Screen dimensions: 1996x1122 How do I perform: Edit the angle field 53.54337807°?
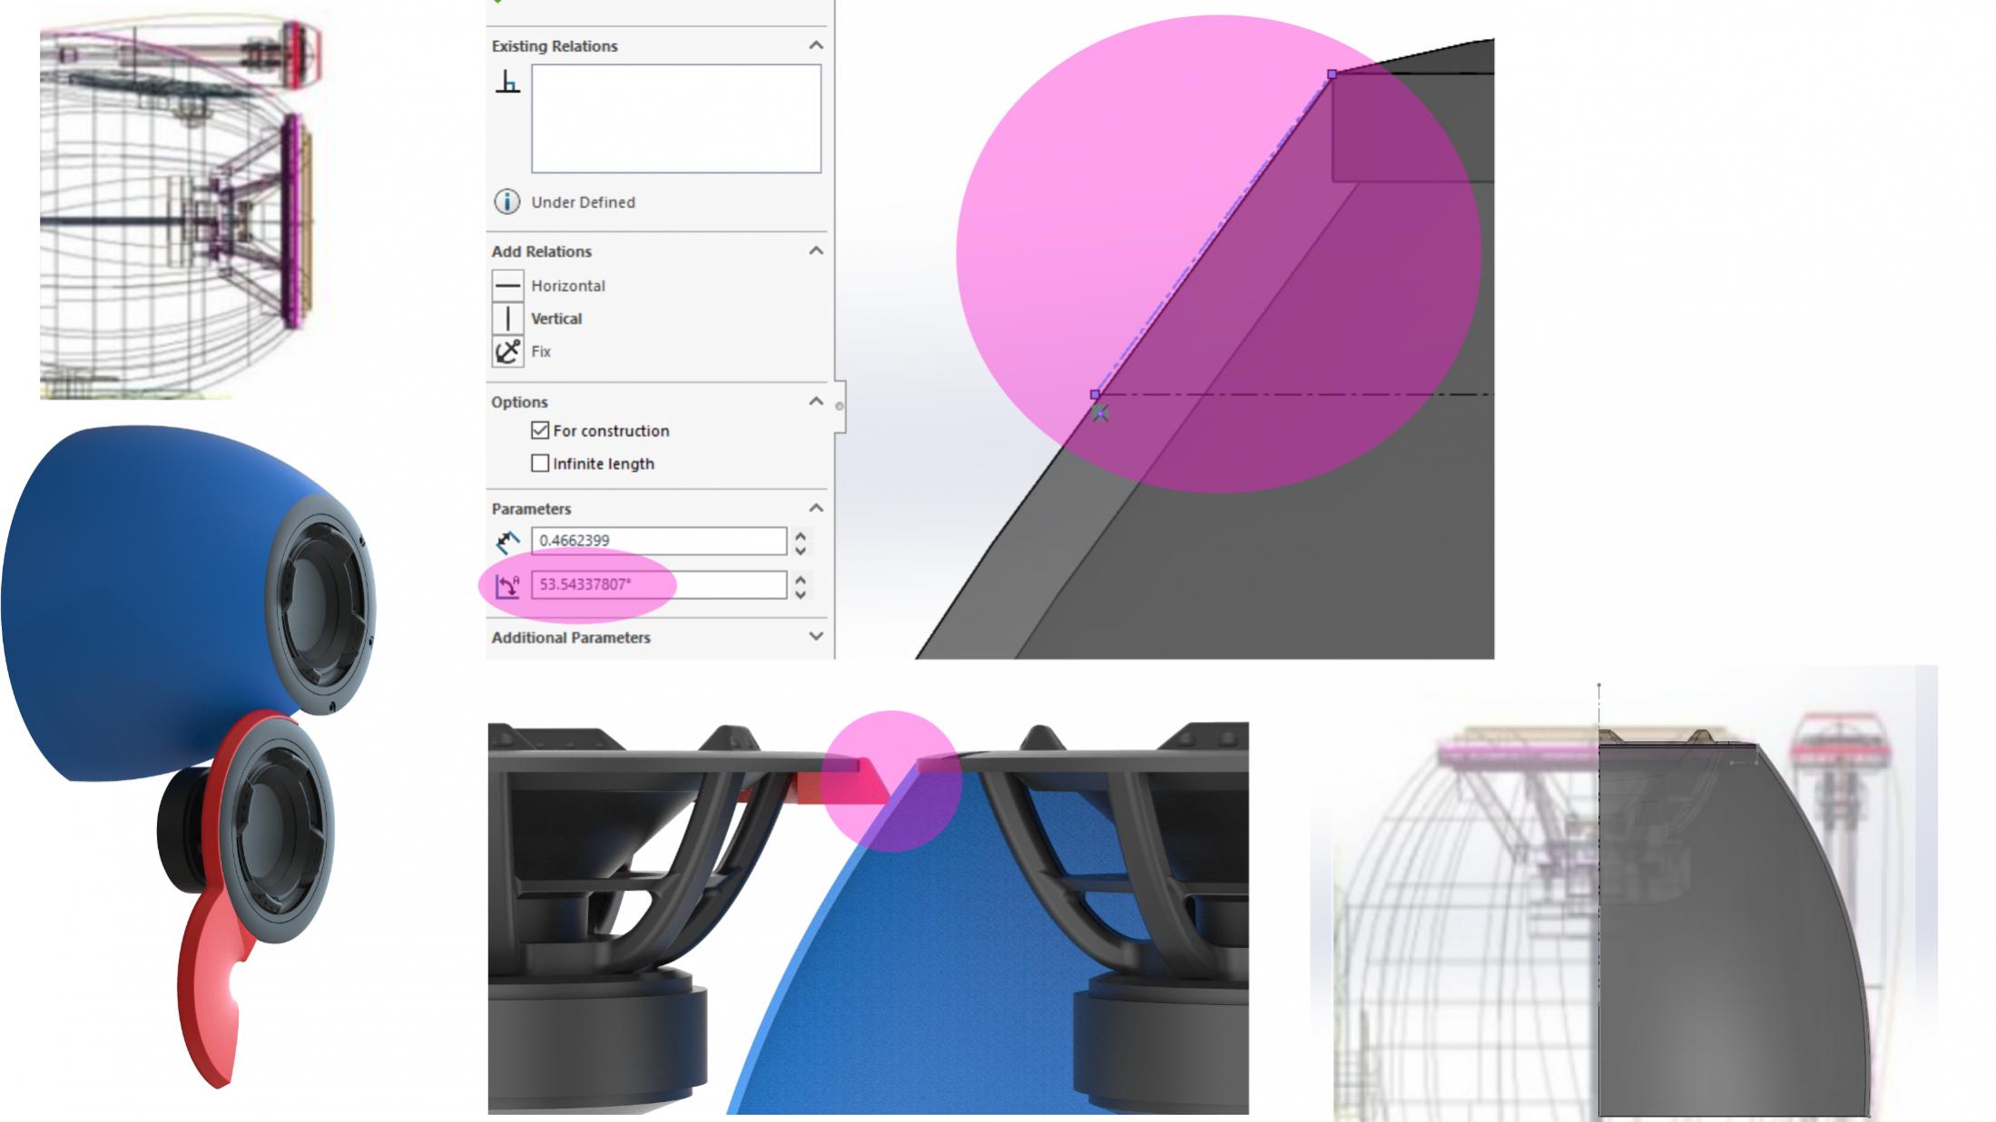tap(659, 584)
